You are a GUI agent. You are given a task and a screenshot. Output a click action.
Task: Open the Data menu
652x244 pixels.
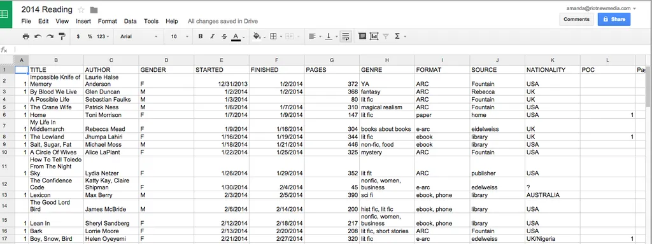(x=130, y=21)
